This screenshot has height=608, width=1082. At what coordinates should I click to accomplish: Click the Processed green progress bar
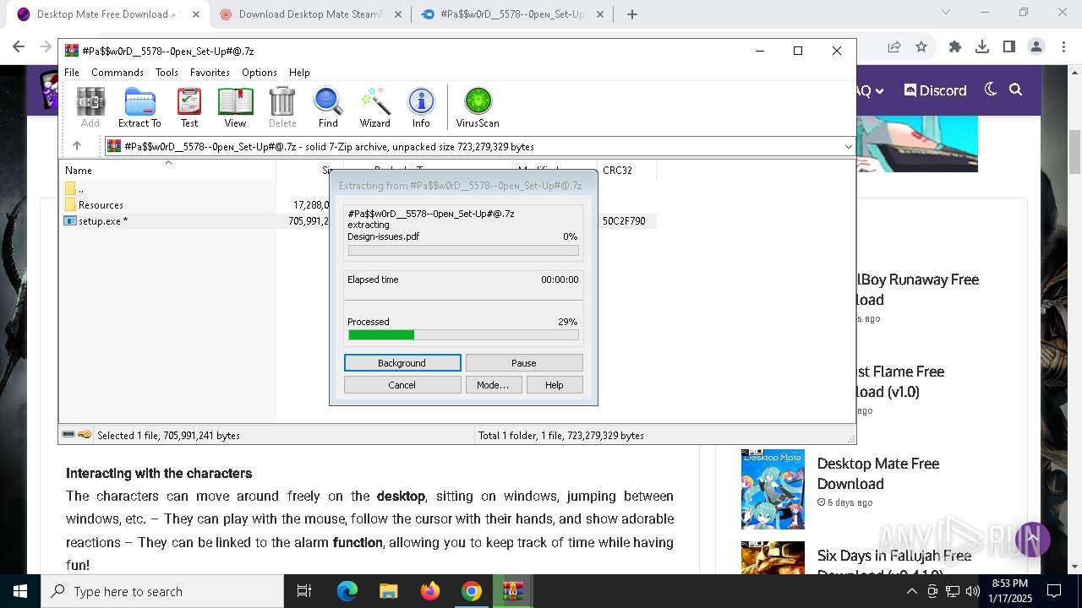463,335
